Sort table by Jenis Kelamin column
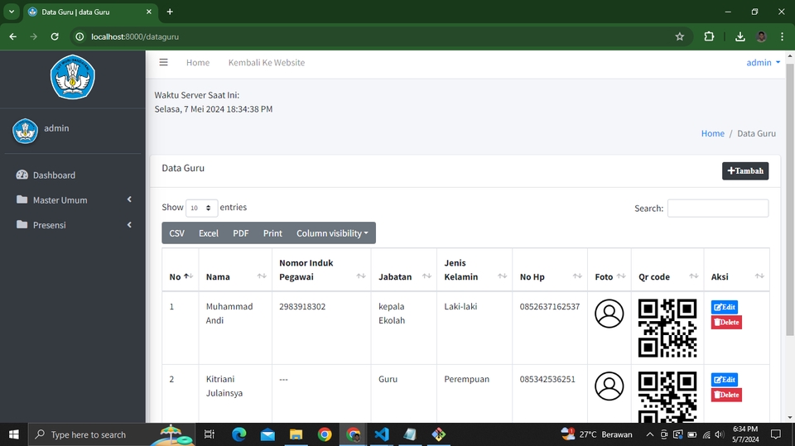795x446 pixels. [475, 270]
